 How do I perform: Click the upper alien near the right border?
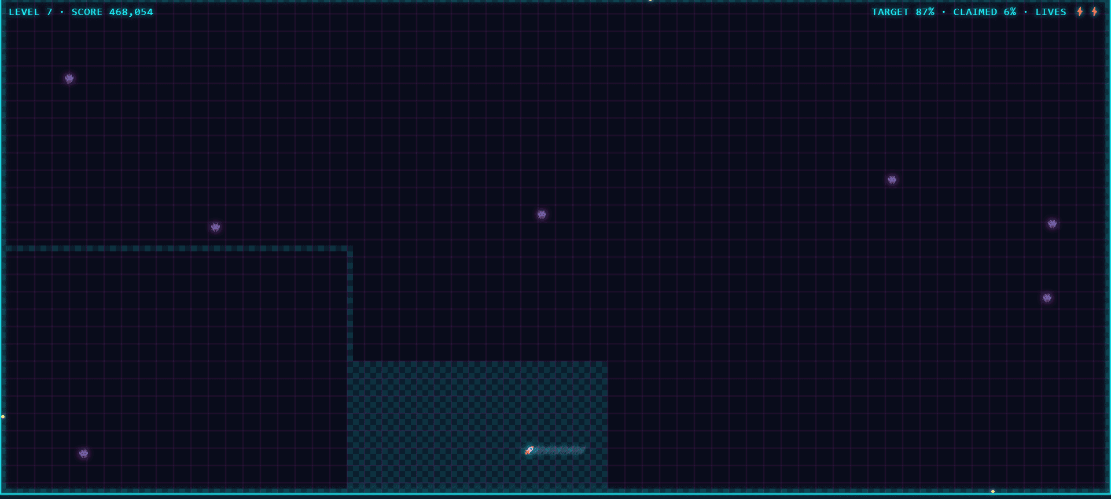(x=1053, y=224)
